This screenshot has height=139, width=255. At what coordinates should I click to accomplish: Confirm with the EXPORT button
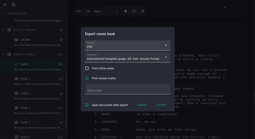tap(162, 105)
